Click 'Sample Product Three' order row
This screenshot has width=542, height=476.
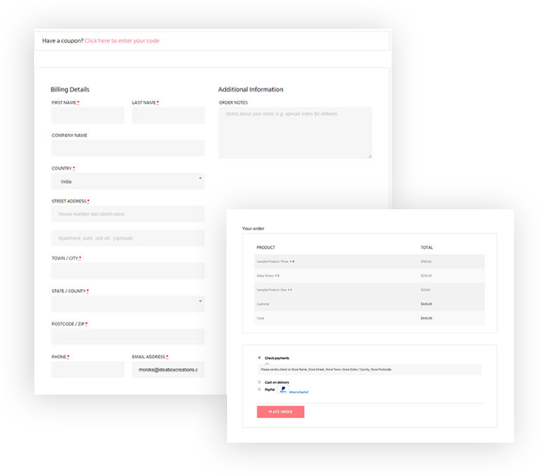(x=370, y=261)
